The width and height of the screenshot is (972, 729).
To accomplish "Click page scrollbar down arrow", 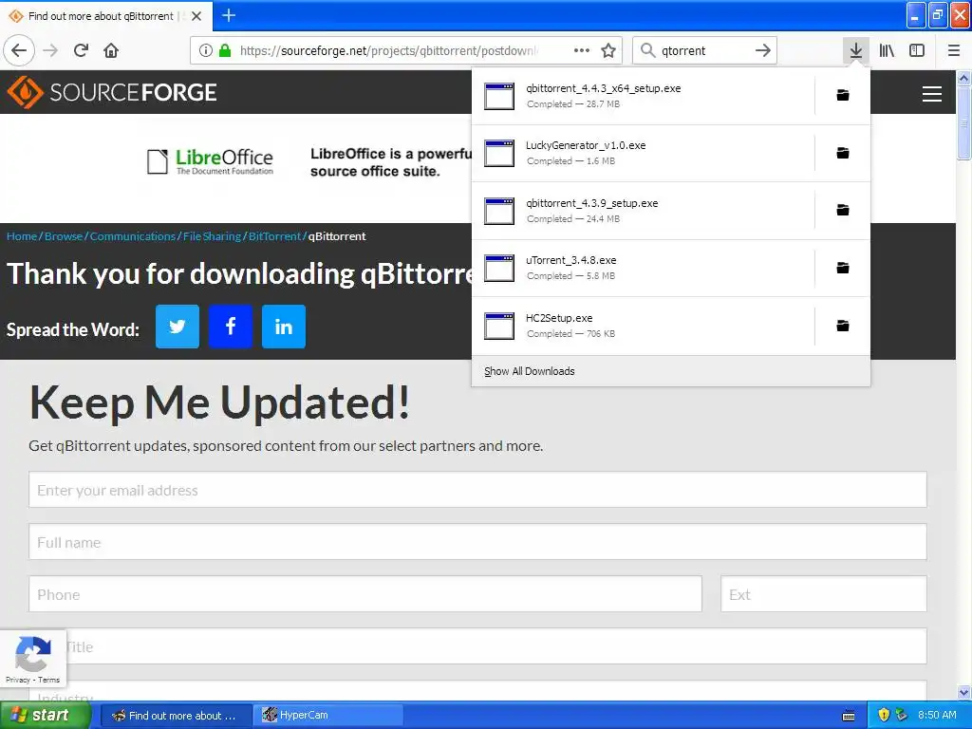I will click(964, 692).
